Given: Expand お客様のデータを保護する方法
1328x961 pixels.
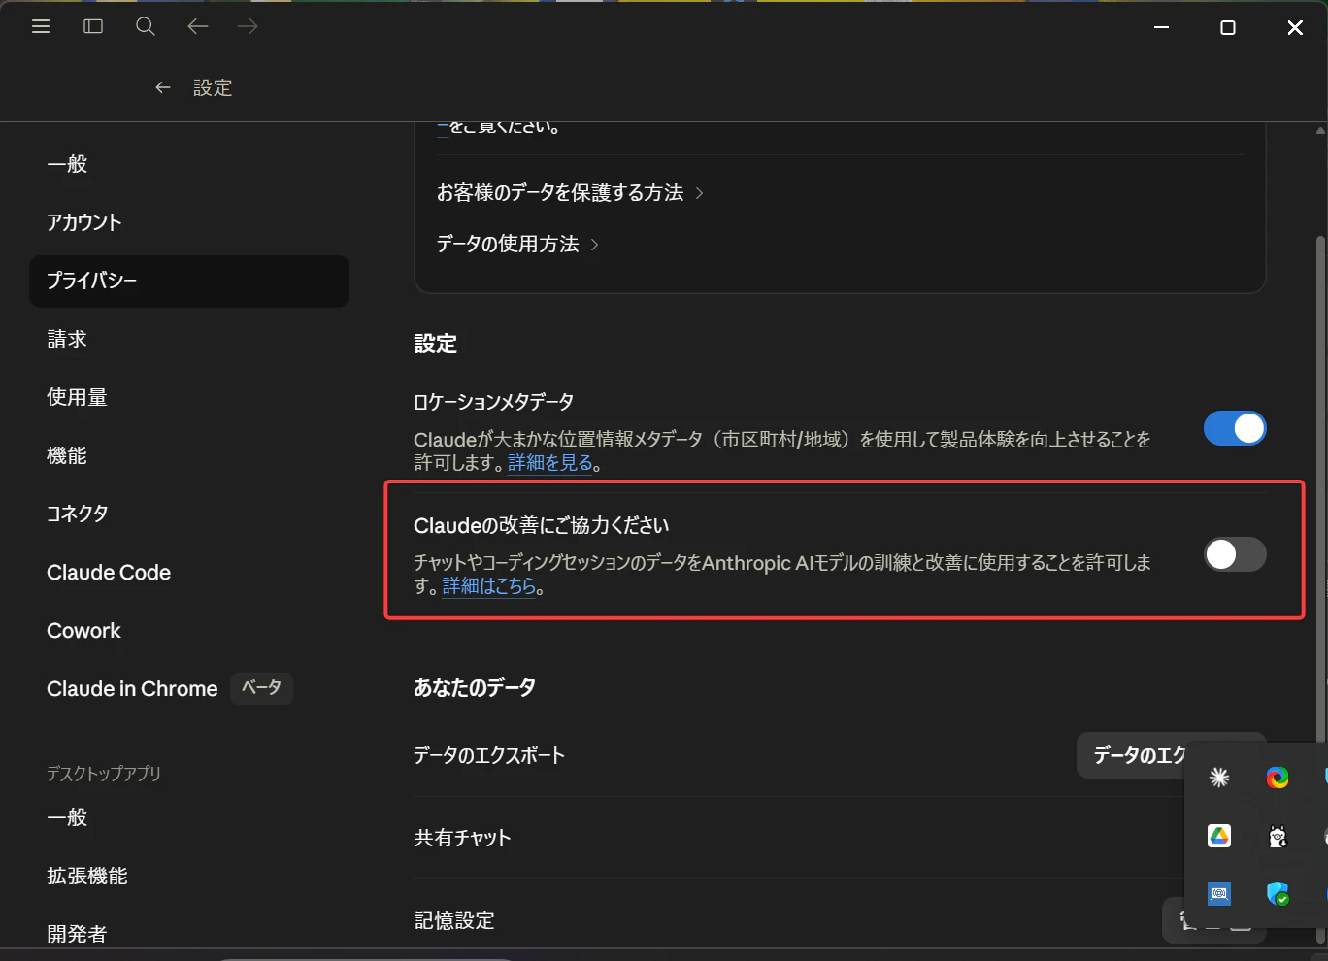Looking at the screenshot, I should 570,192.
